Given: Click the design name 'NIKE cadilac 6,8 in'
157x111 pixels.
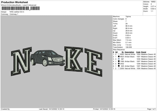Looking at the screenshot, I should point(17,12).
